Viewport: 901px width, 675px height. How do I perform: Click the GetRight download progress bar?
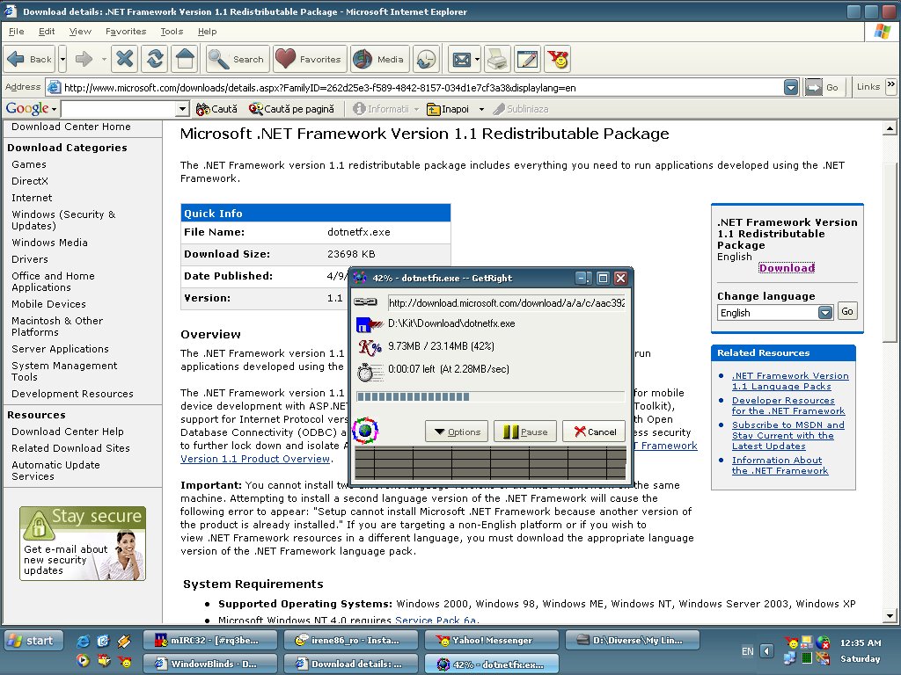click(x=490, y=397)
